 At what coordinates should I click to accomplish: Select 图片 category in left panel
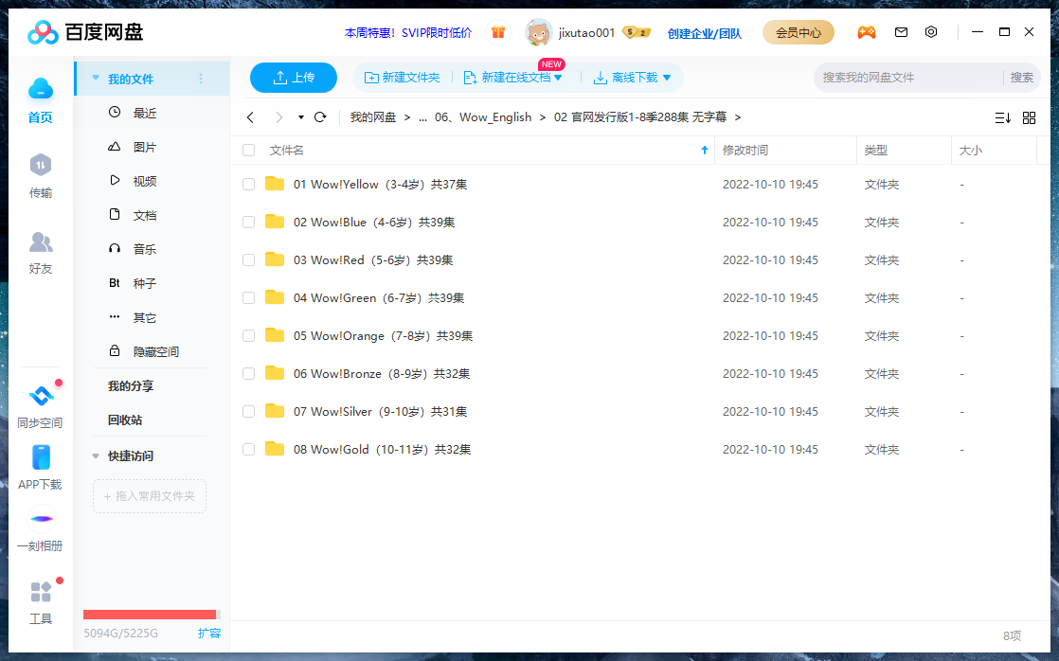[144, 148]
